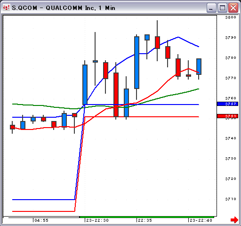Maximize the QUALCOMM chart window
241x226 pixels.
pyautogui.click(x=222, y=8)
